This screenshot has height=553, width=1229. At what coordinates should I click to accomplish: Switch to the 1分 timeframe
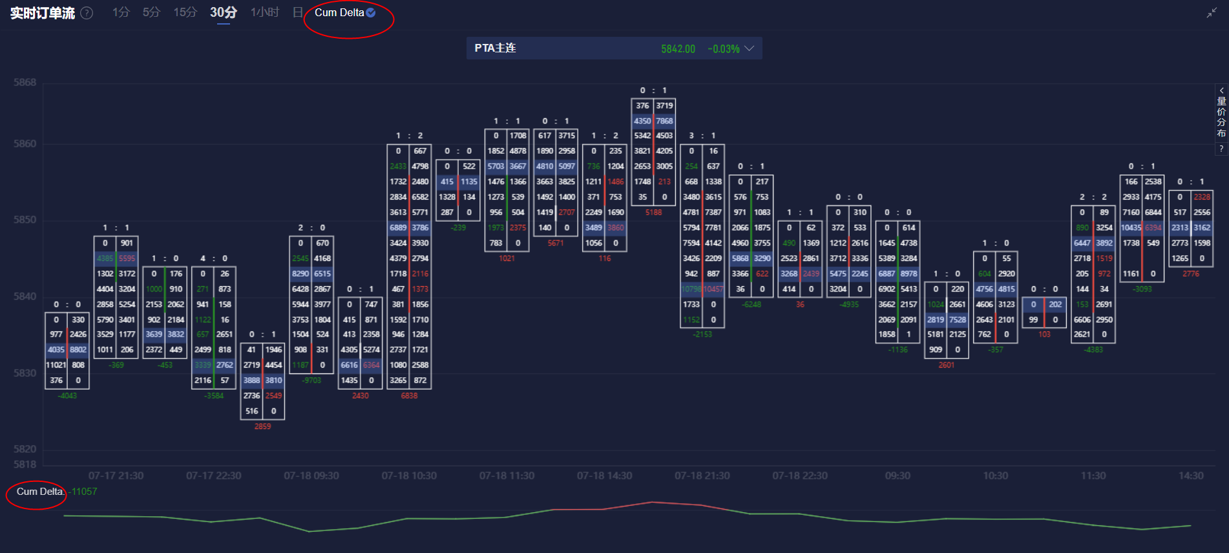coord(121,12)
